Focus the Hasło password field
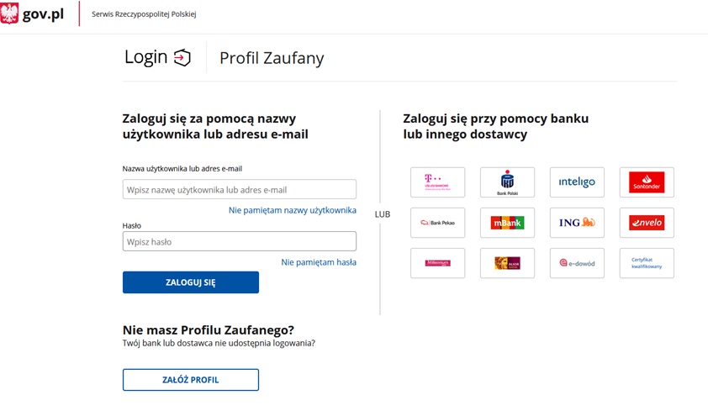The width and height of the screenshot is (708, 411). (240, 241)
